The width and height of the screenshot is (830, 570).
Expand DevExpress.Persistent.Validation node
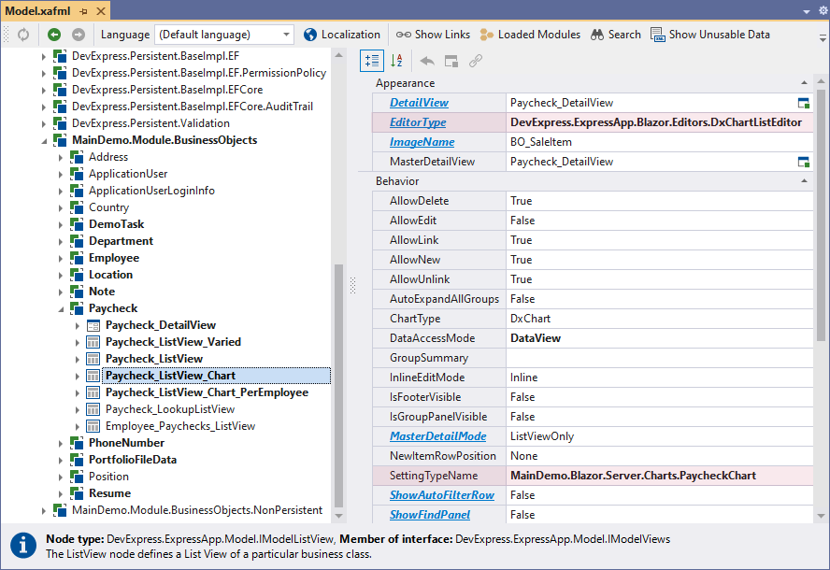[43, 124]
